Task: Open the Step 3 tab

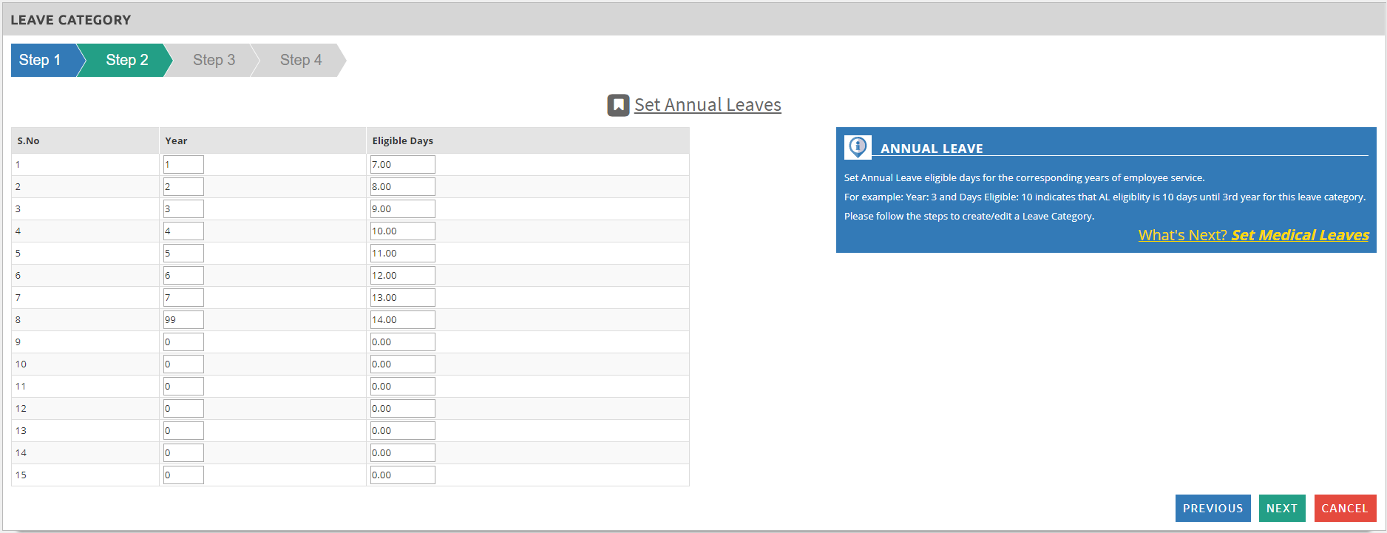Action: click(214, 60)
